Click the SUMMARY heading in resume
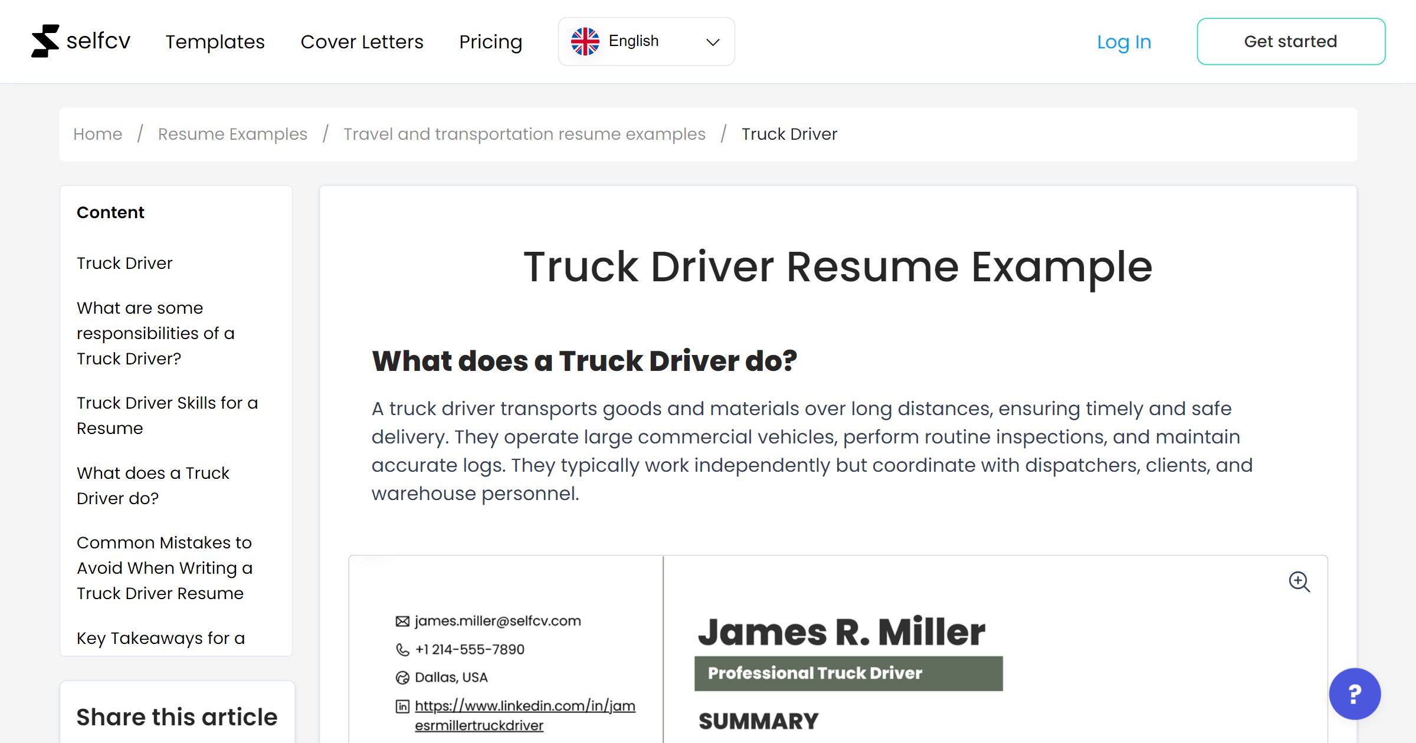 point(759,721)
